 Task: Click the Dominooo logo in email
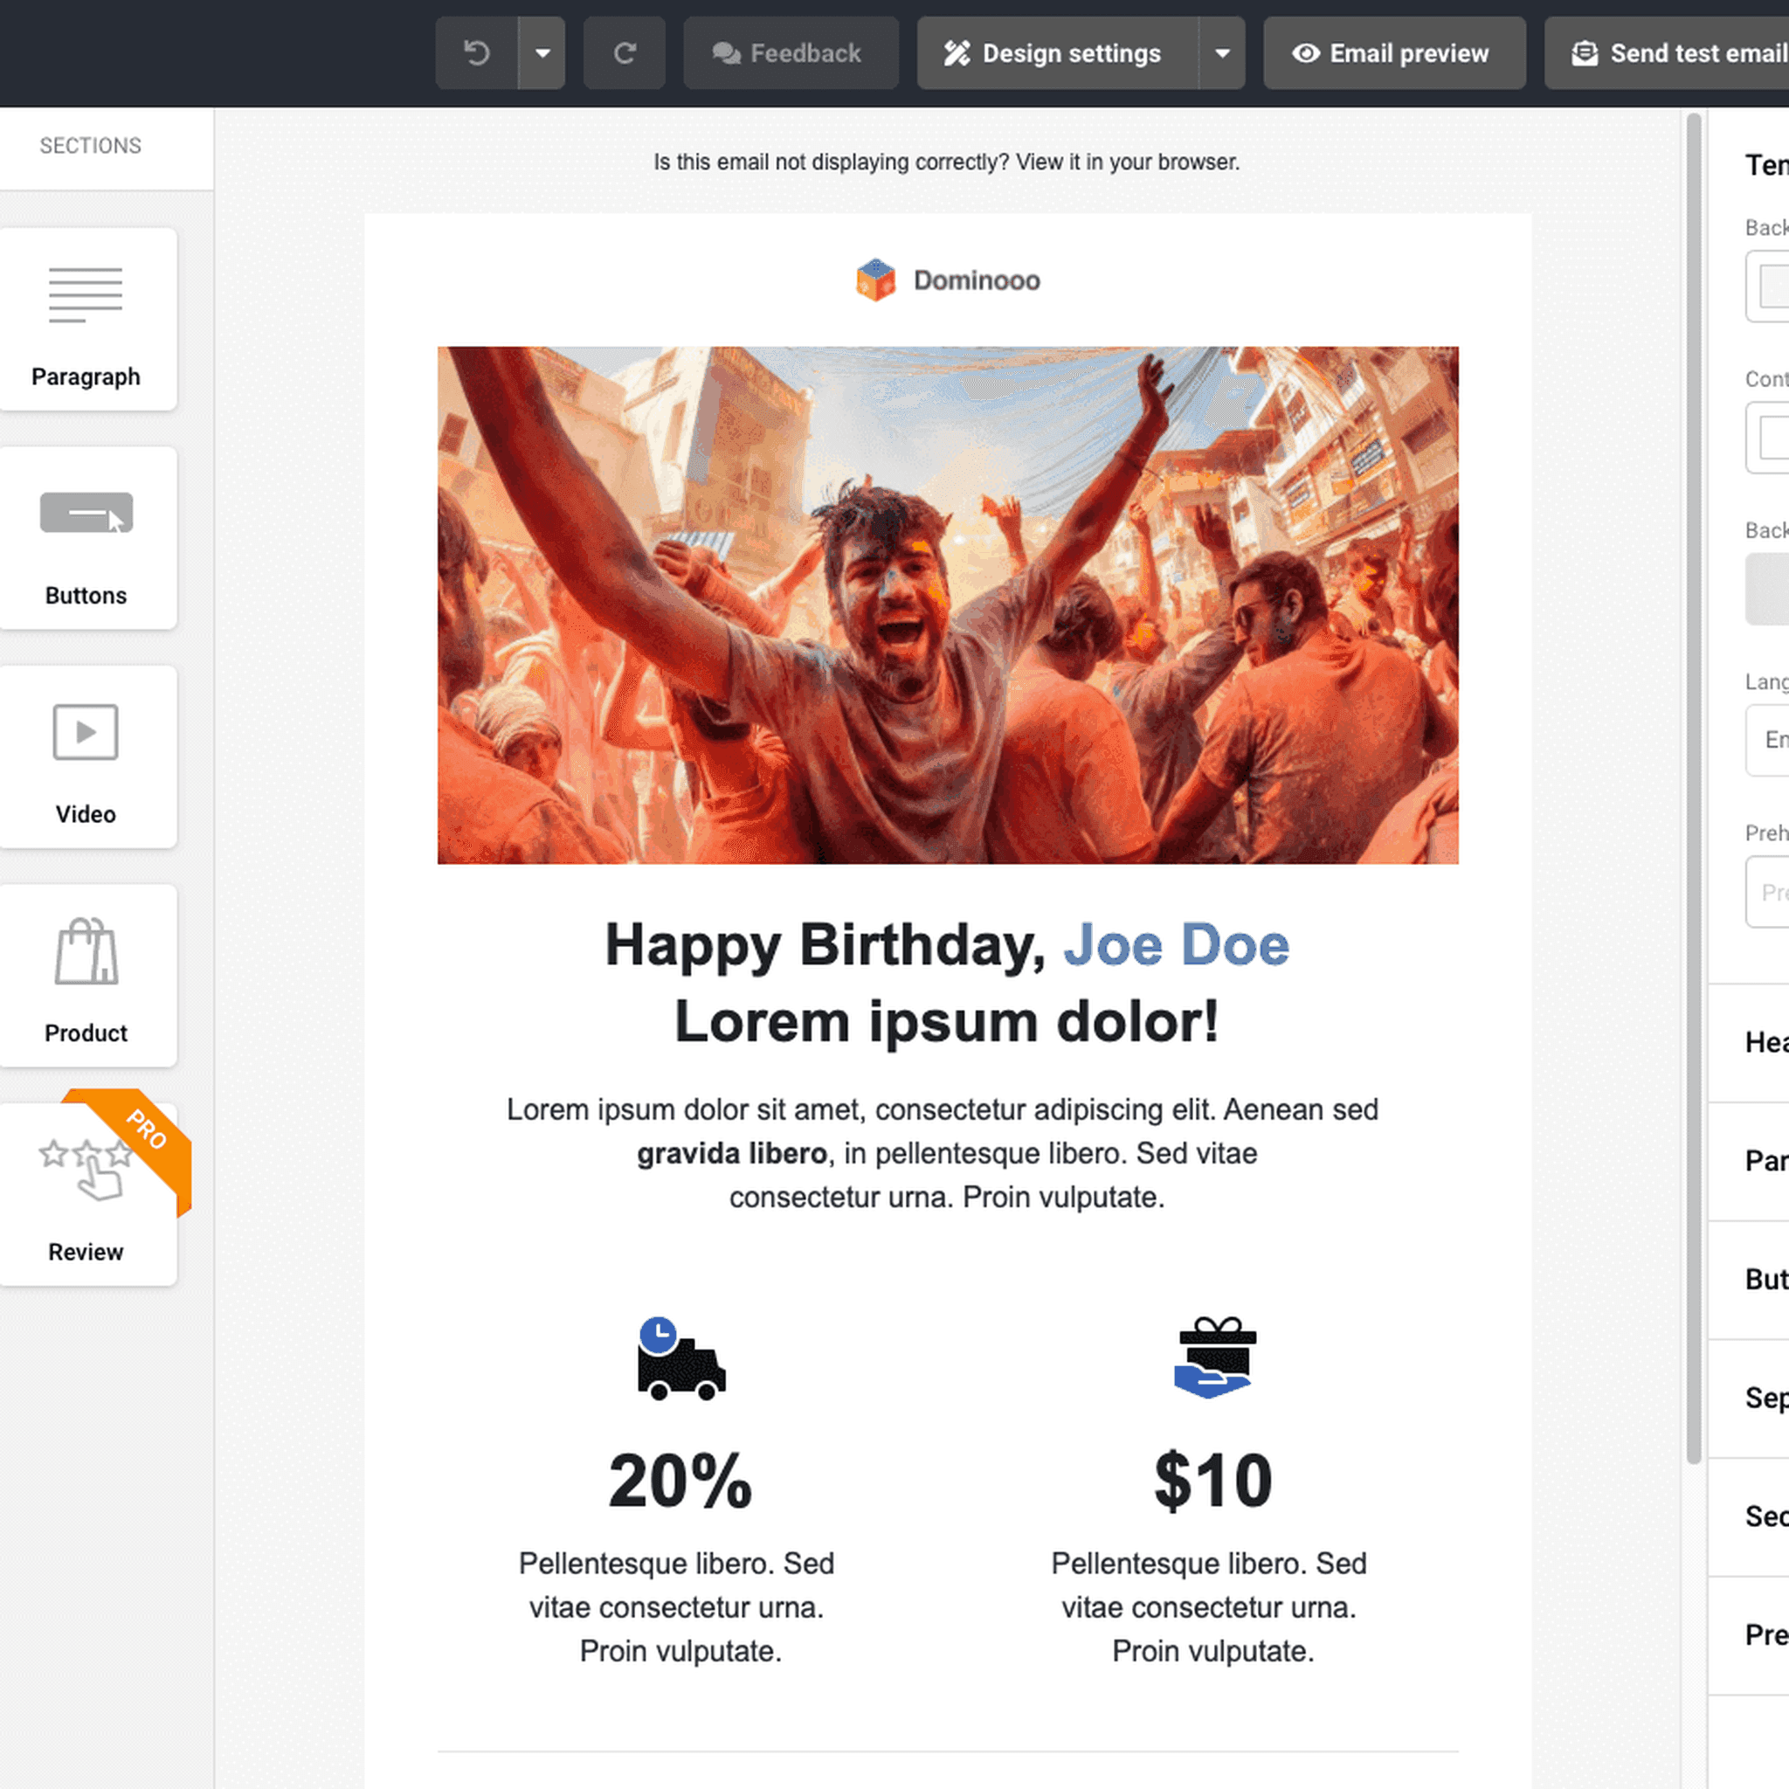pyautogui.click(x=947, y=280)
